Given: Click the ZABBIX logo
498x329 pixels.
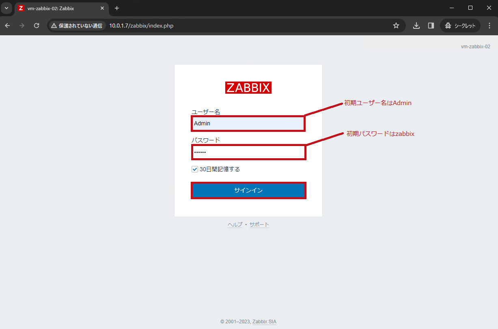Looking at the screenshot, I should point(248,88).
